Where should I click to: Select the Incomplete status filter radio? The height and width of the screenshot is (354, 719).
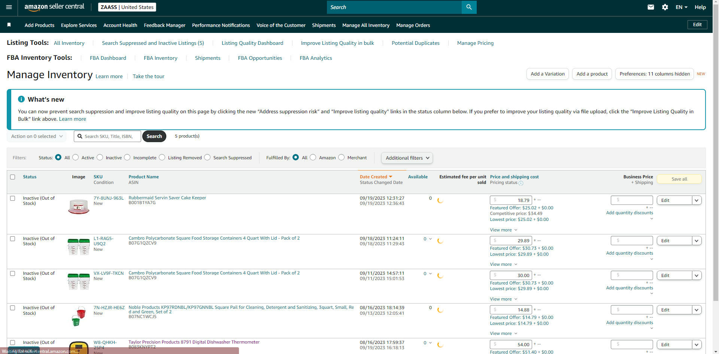(x=127, y=157)
